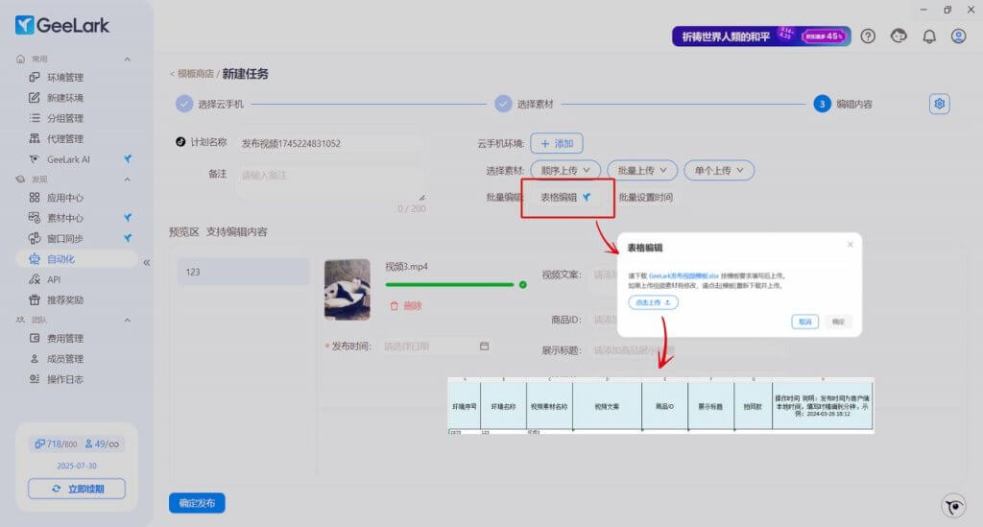Click the calendar icon in publish time field

coord(484,346)
